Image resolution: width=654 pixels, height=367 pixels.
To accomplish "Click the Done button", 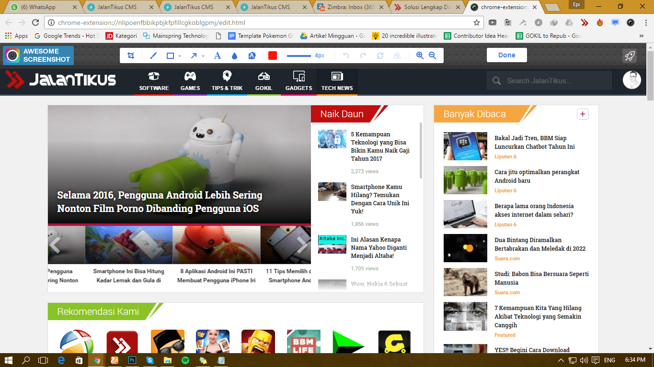I will coord(506,55).
